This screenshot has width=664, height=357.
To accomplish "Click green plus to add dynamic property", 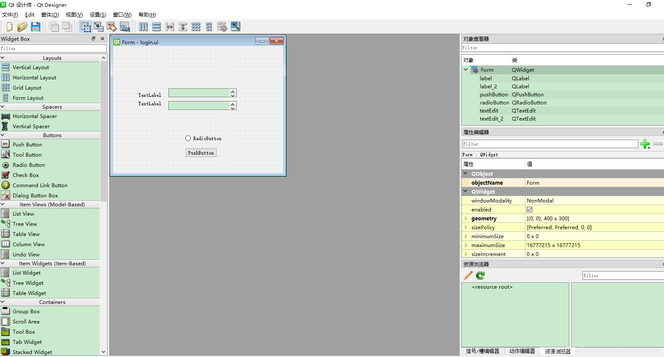I will click(645, 144).
